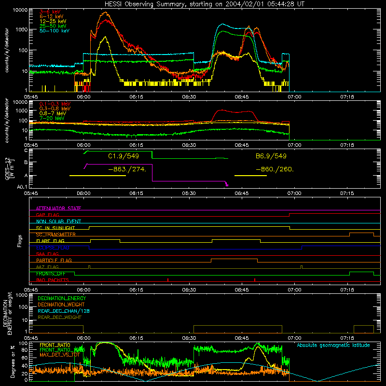
Task: Select the red 3-6 keV legend label
Action: [x=50, y=12]
